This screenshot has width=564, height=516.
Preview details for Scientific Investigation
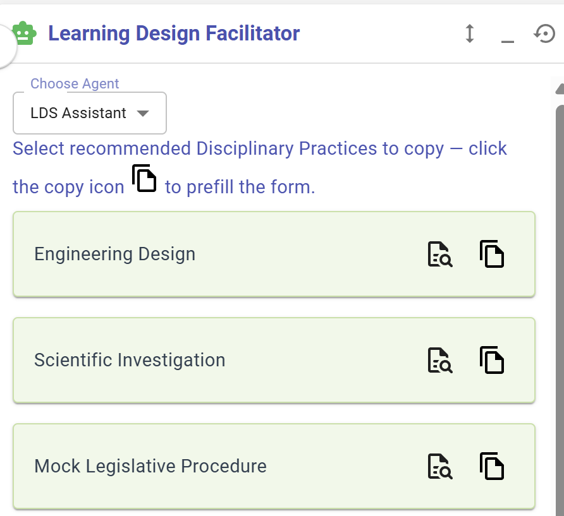440,360
